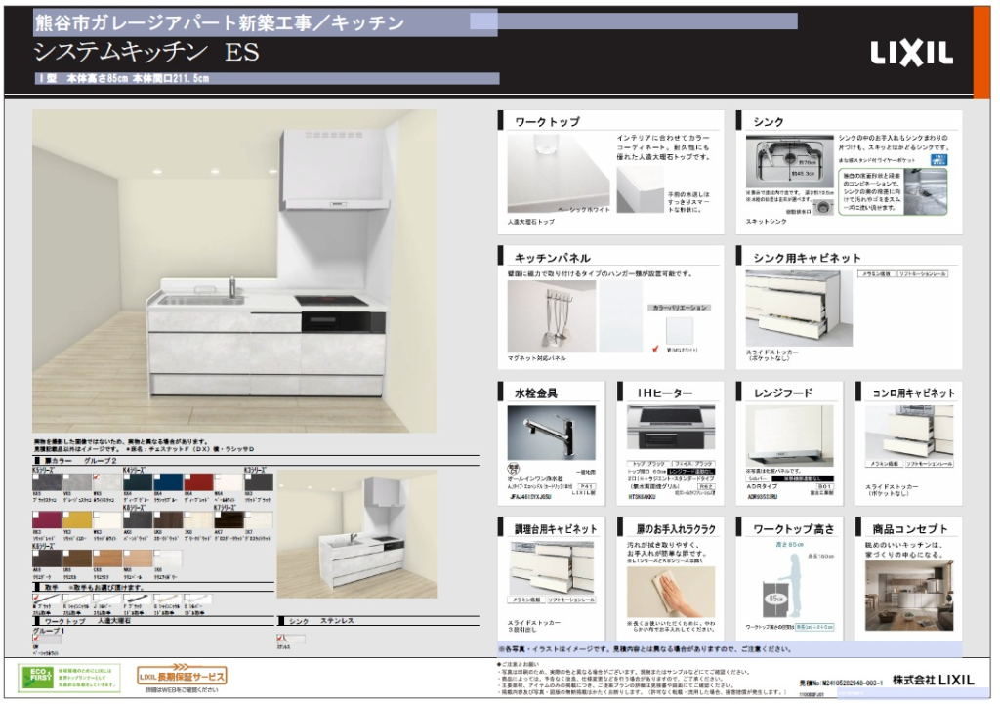
Task: Click the IHヒーター heading
Action: [x=665, y=393]
